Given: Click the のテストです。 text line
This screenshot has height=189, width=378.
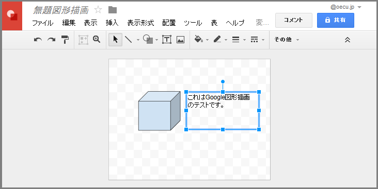Looking at the screenshot, I should click(x=206, y=105).
